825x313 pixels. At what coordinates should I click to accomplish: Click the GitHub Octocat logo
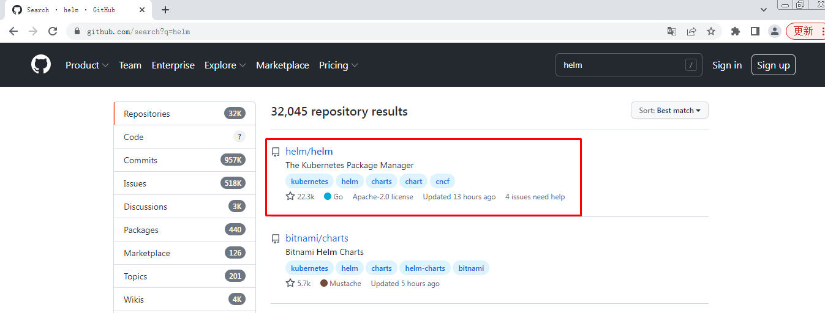41,65
